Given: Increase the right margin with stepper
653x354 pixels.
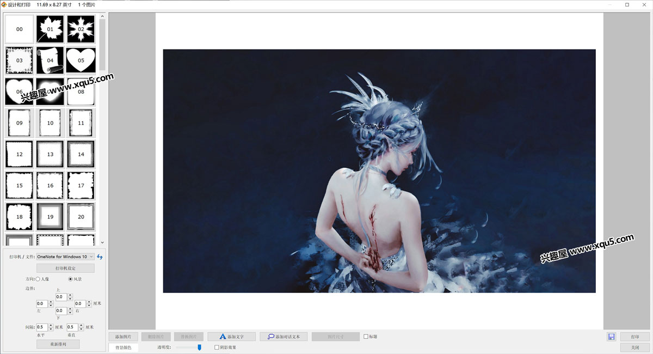Looking at the screenshot, I should point(88,302).
